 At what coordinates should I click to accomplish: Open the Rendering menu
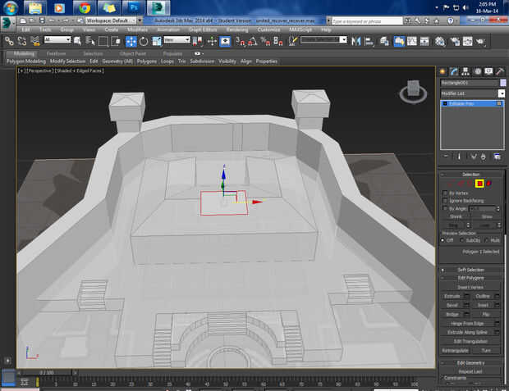point(236,30)
